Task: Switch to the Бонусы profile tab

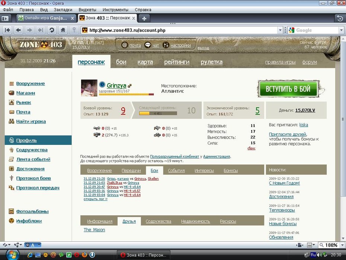Action: click(x=231, y=171)
